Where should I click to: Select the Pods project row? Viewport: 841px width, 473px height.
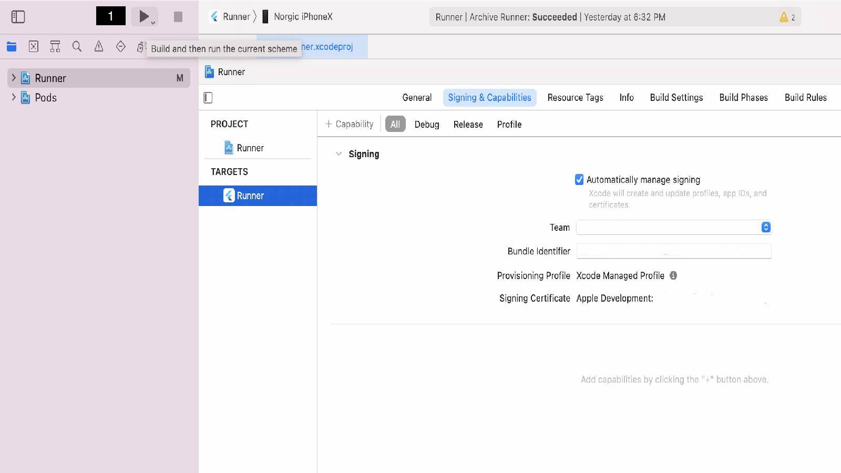[99, 98]
